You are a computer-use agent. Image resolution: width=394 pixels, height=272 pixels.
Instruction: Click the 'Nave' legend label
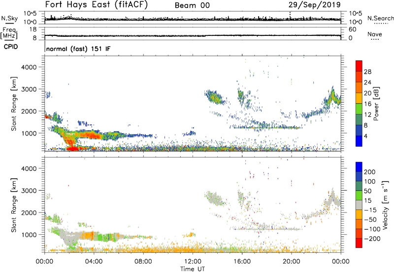[375, 34]
